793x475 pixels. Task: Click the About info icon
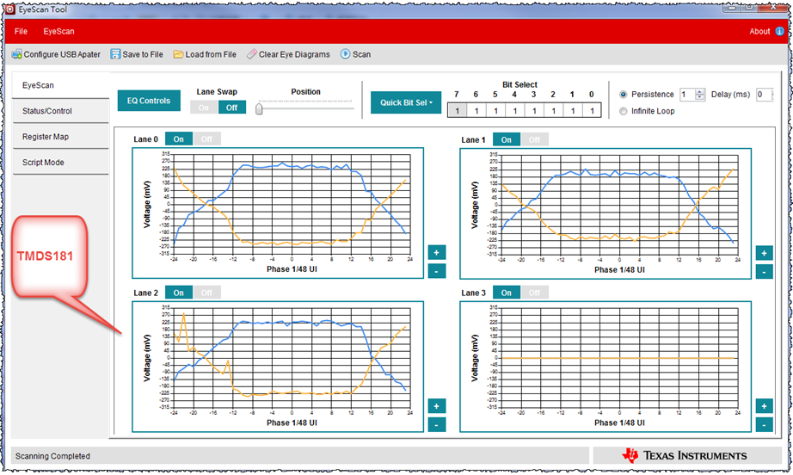(779, 31)
